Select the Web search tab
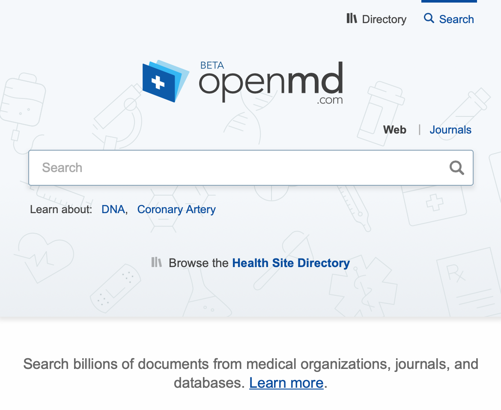 pos(395,130)
